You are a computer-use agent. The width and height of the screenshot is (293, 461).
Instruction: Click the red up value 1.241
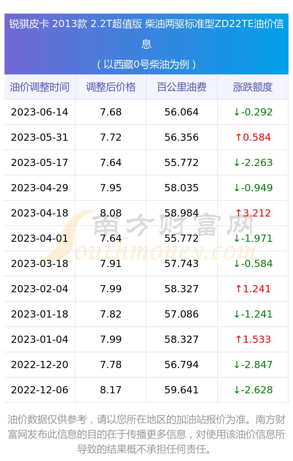[253, 289]
